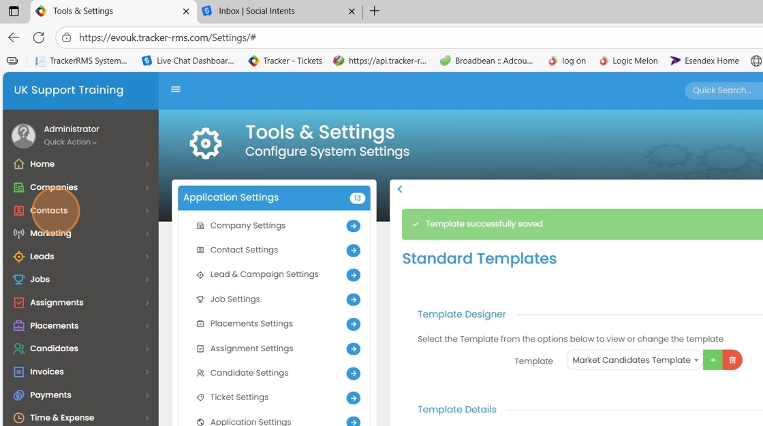Image resolution: width=763 pixels, height=426 pixels.
Task: Open the Application Settings panel header
Action: (x=274, y=197)
